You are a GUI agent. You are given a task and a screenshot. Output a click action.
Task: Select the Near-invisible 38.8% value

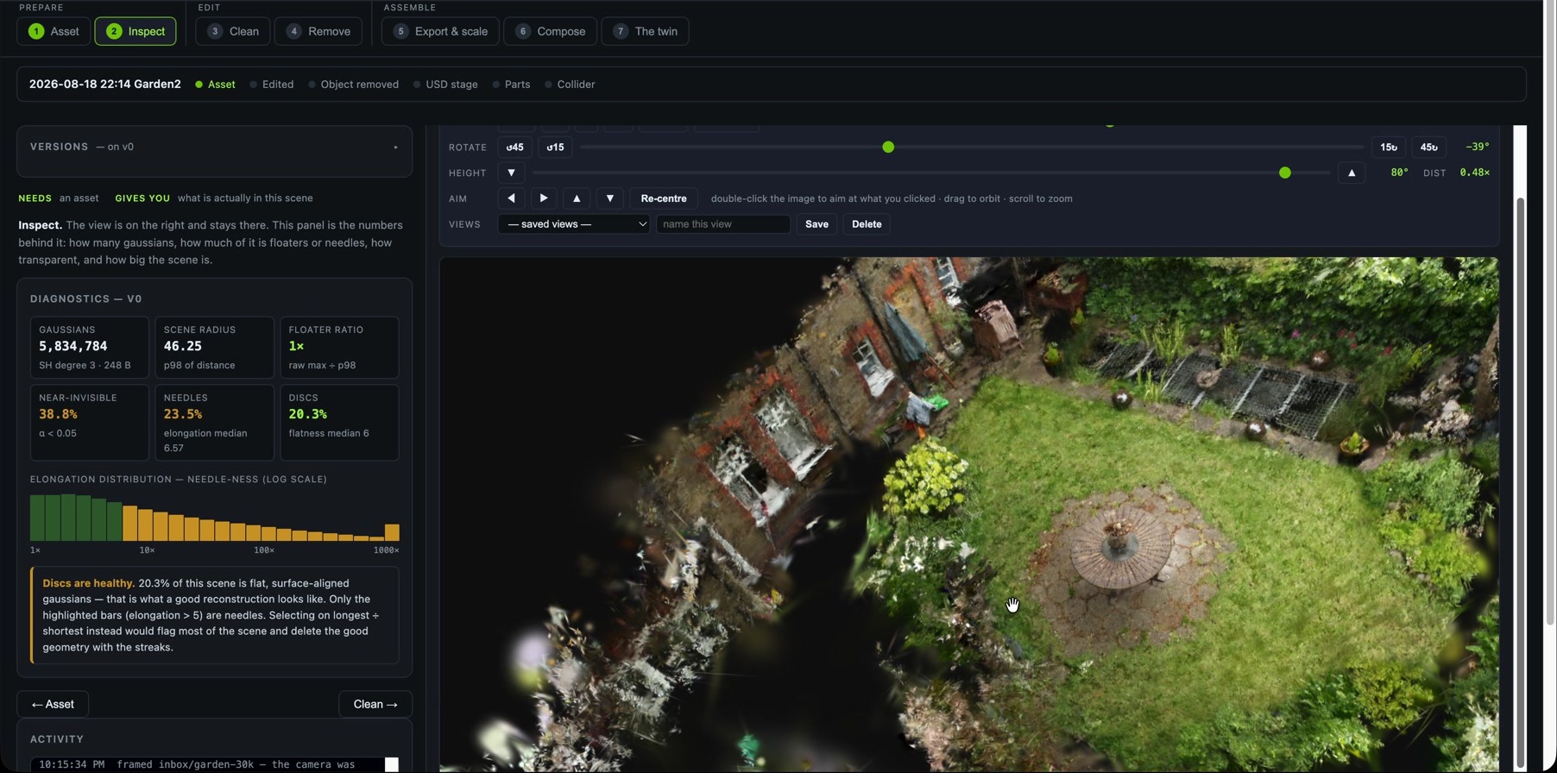[58, 414]
